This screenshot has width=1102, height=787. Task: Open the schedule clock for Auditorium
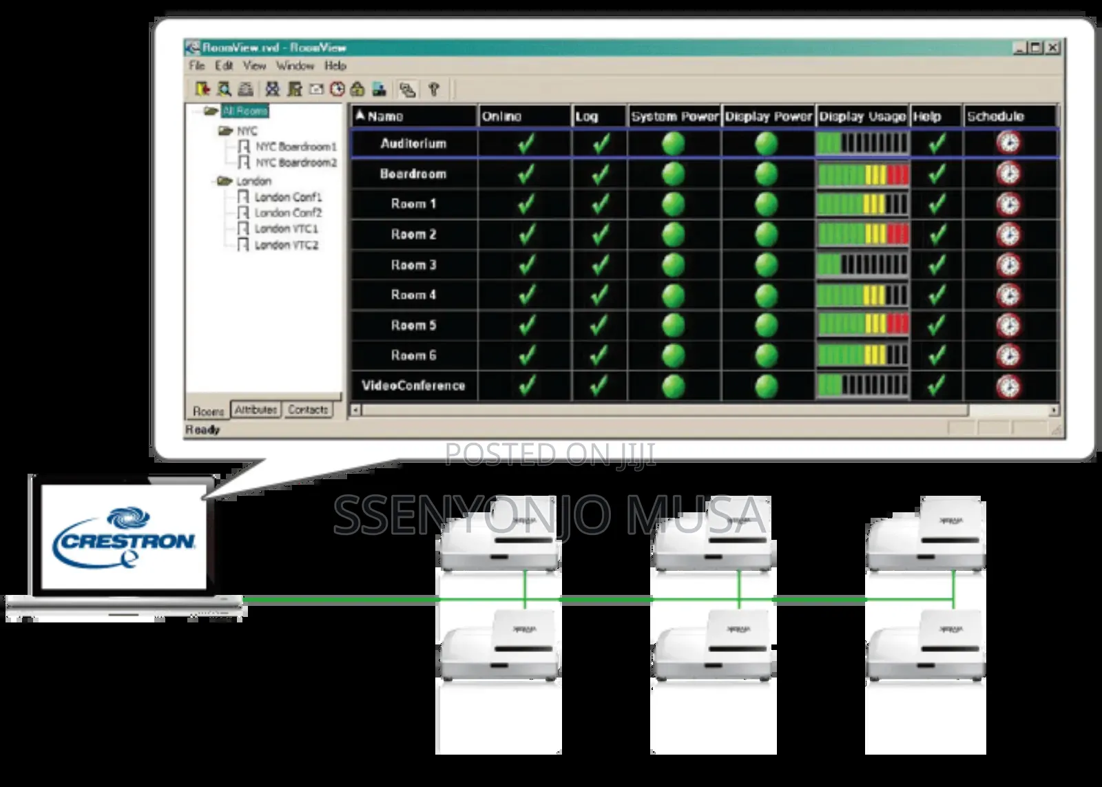1008,143
